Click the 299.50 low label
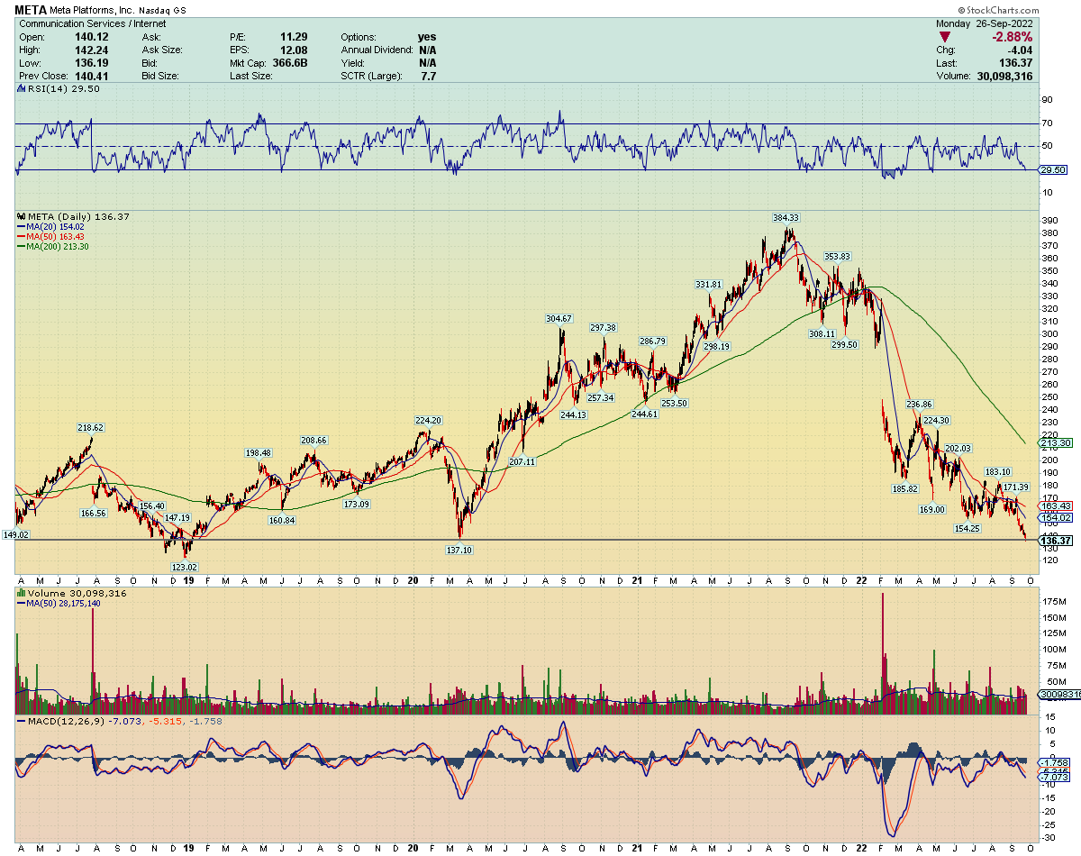Screen dimensions: 1081x856 pyautogui.click(x=844, y=345)
